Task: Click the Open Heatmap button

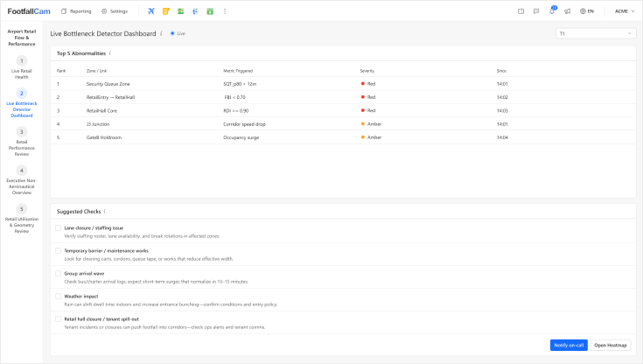Action: [x=611, y=345]
